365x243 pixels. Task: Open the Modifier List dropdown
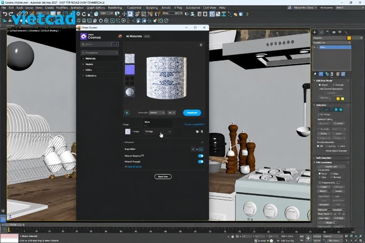[x=331, y=43]
